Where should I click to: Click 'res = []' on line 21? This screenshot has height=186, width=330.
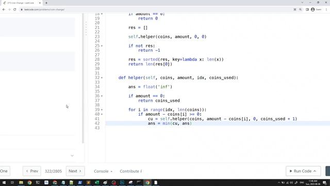(x=138, y=27)
